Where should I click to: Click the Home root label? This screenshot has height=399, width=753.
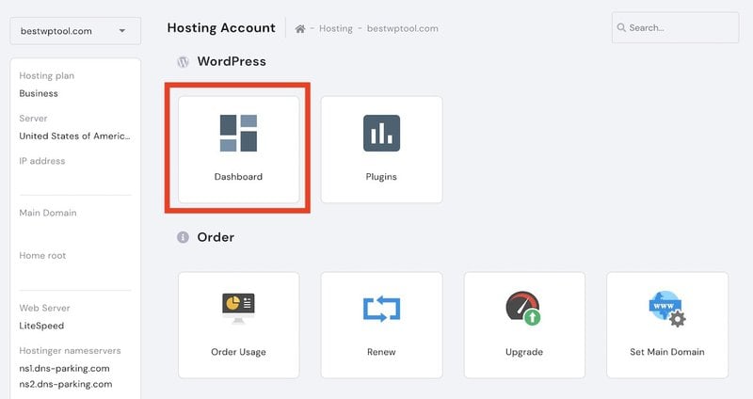click(42, 256)
